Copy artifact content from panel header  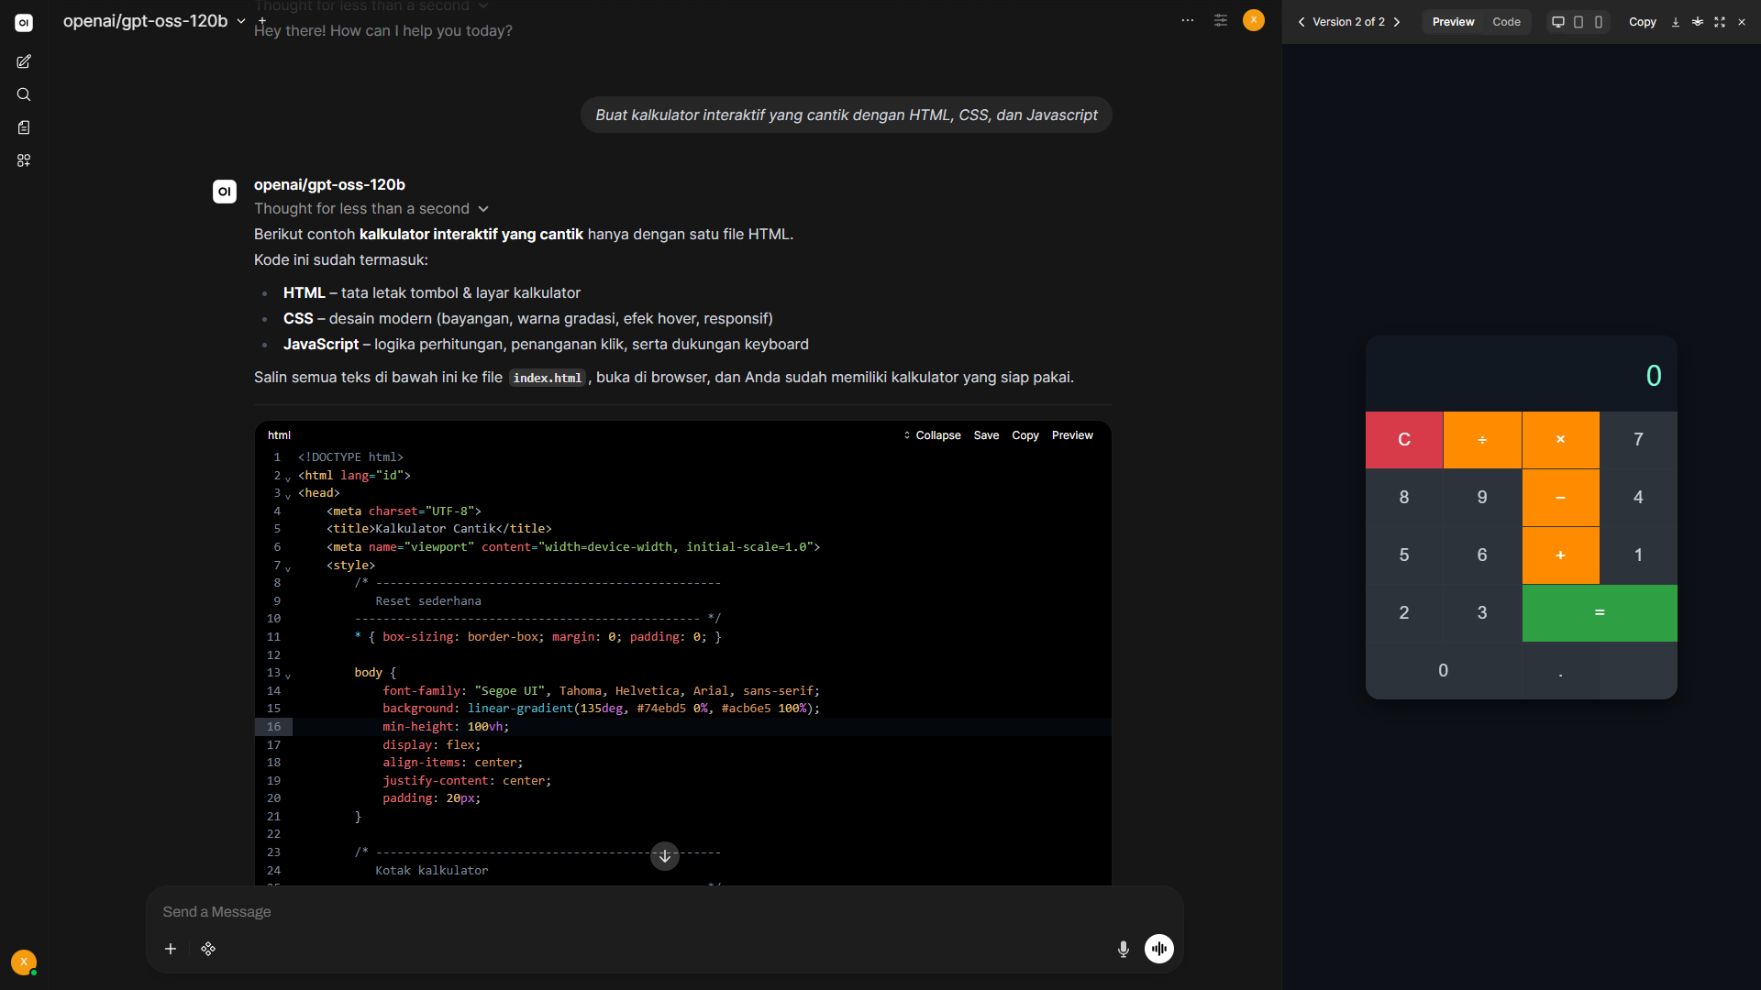tap(1642, 22)
